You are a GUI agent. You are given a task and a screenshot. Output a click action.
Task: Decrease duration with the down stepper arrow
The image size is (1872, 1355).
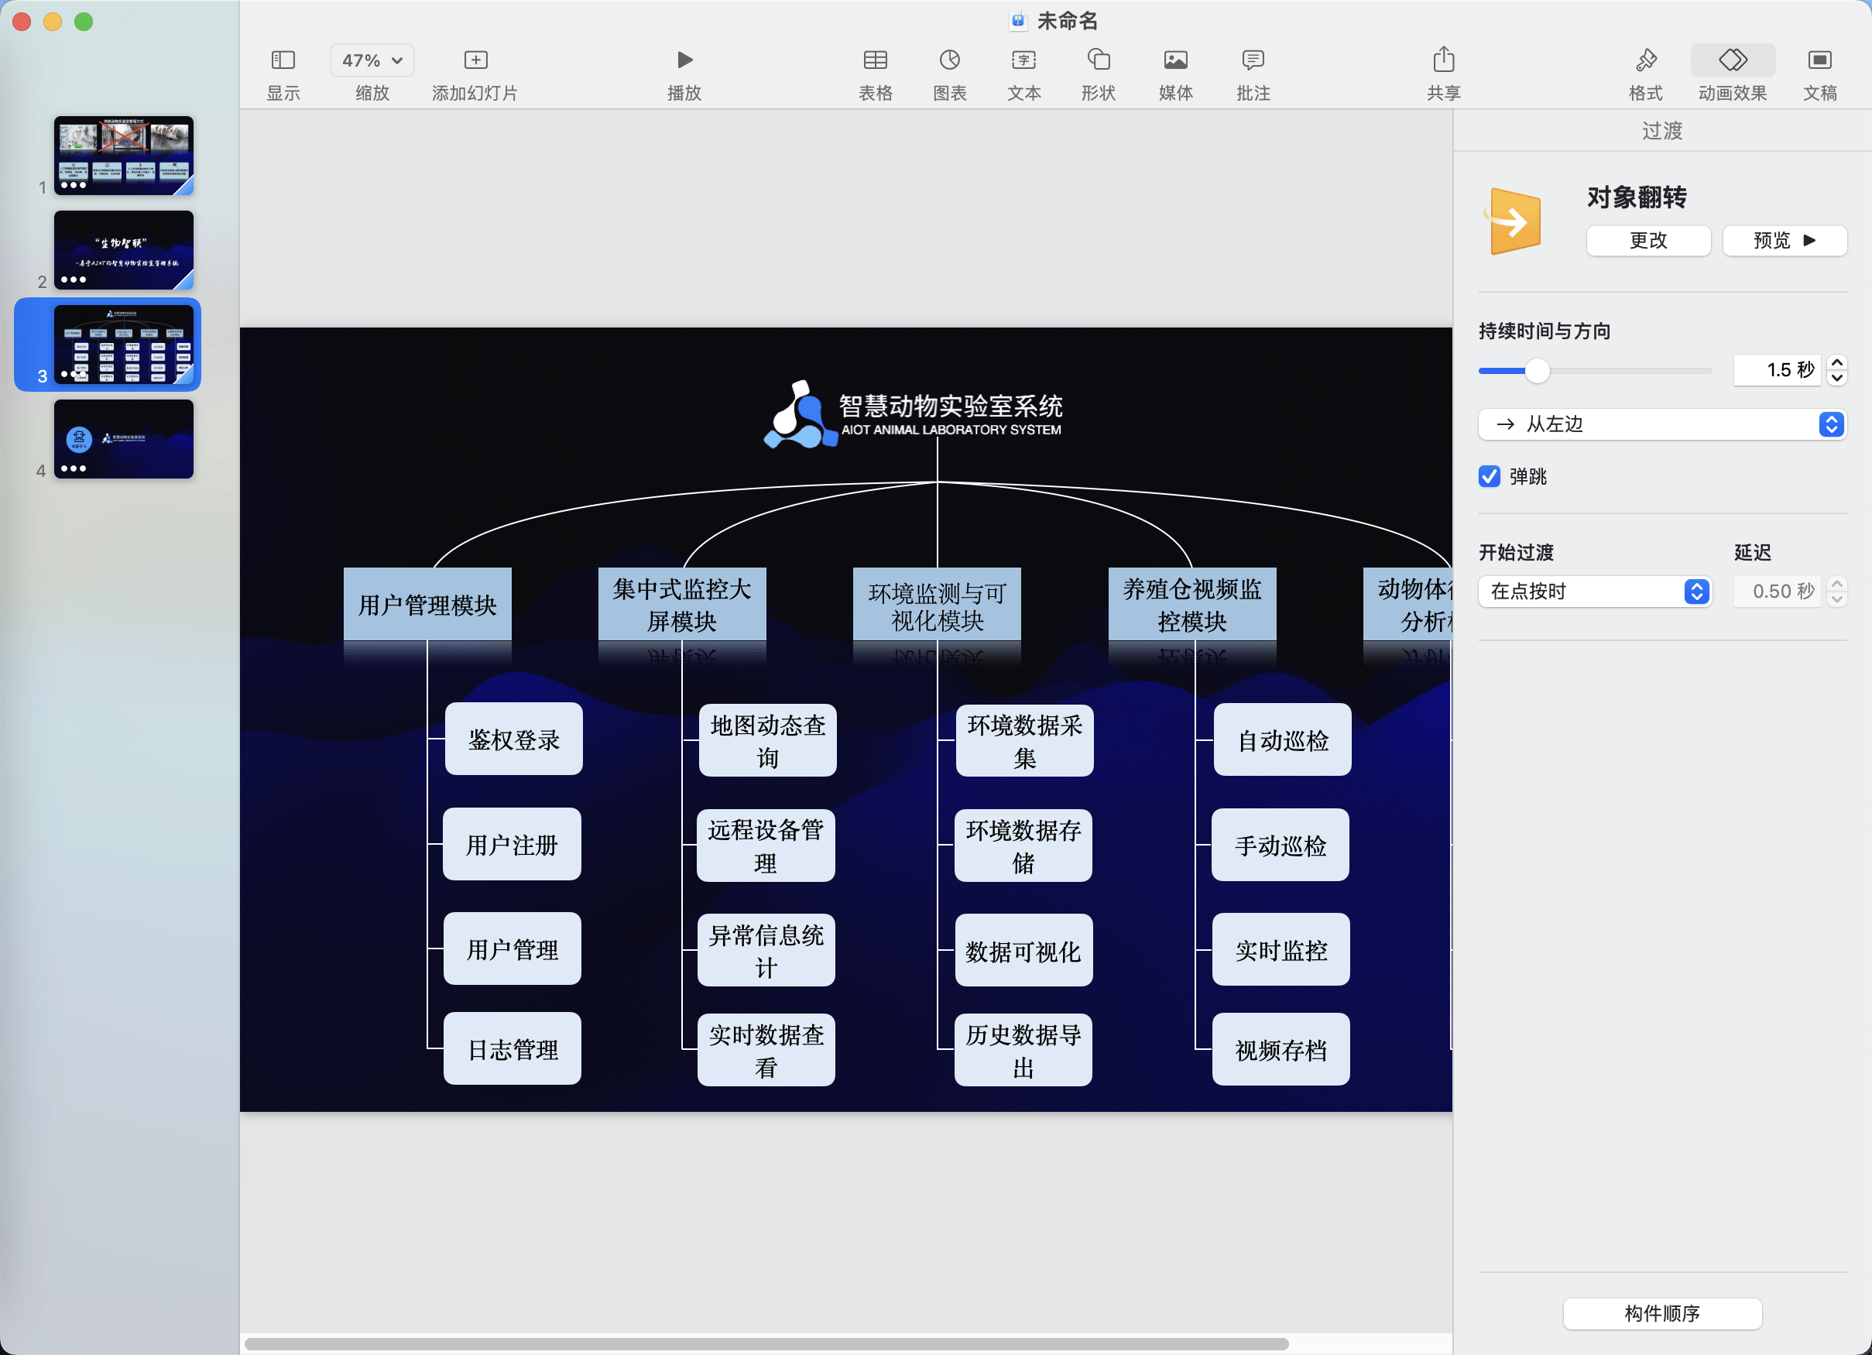[x=1836, y=377]
